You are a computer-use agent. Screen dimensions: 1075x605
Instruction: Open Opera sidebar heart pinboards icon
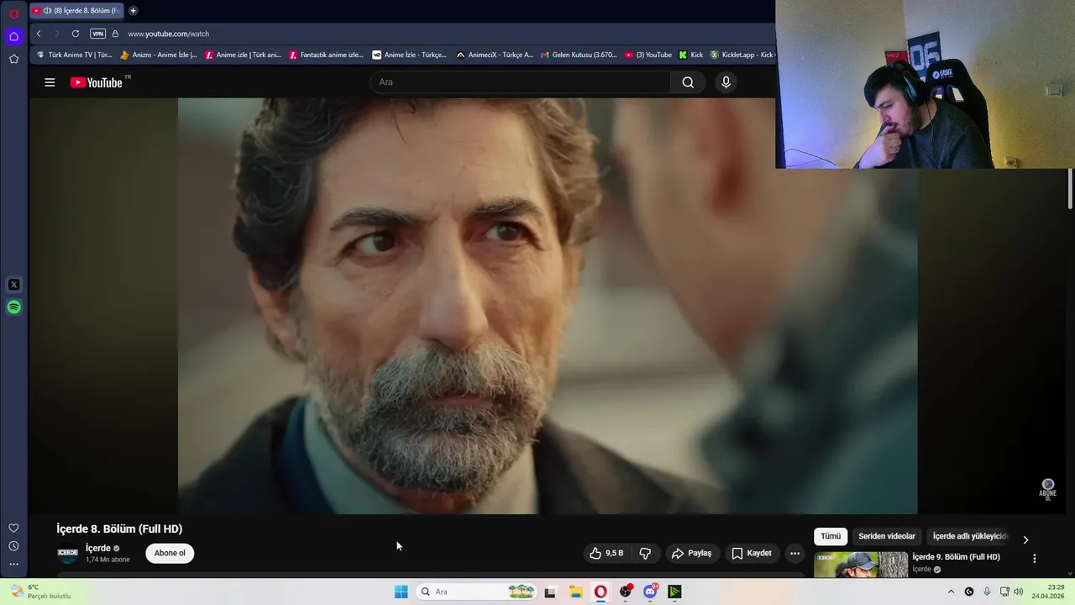[13, 528]
